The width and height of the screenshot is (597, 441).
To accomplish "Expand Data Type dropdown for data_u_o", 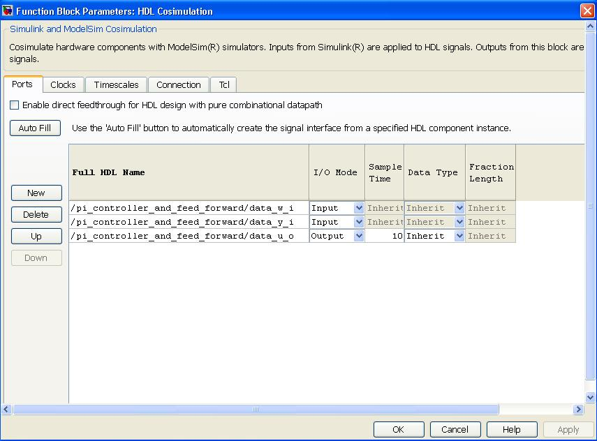I will tap(459, 236).
